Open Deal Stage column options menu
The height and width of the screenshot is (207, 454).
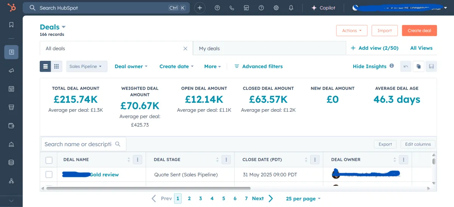(226, 160)
